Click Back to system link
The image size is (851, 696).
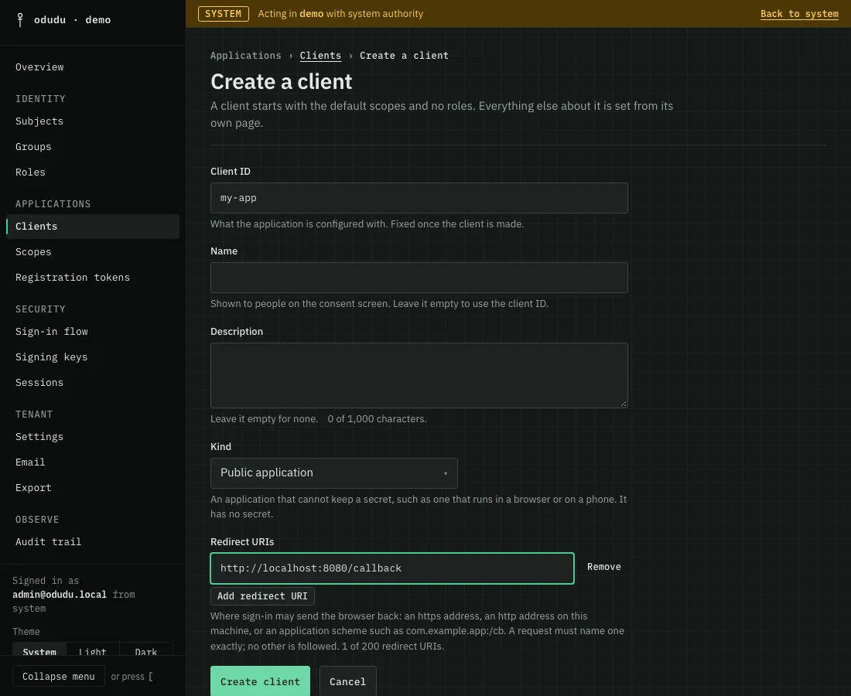(799, 14)
